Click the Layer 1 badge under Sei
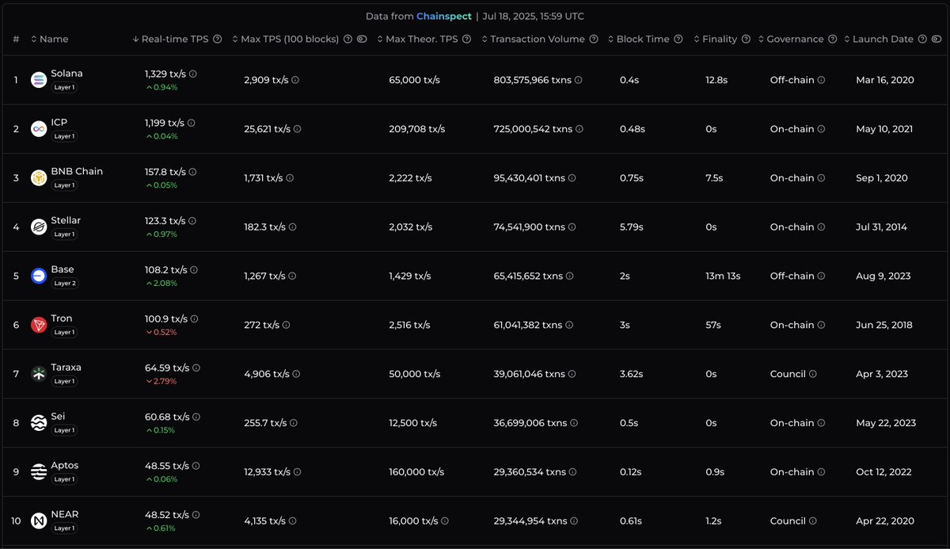Image resolution: width=950 pixels, height=549 pixels. tap(64, 430)
